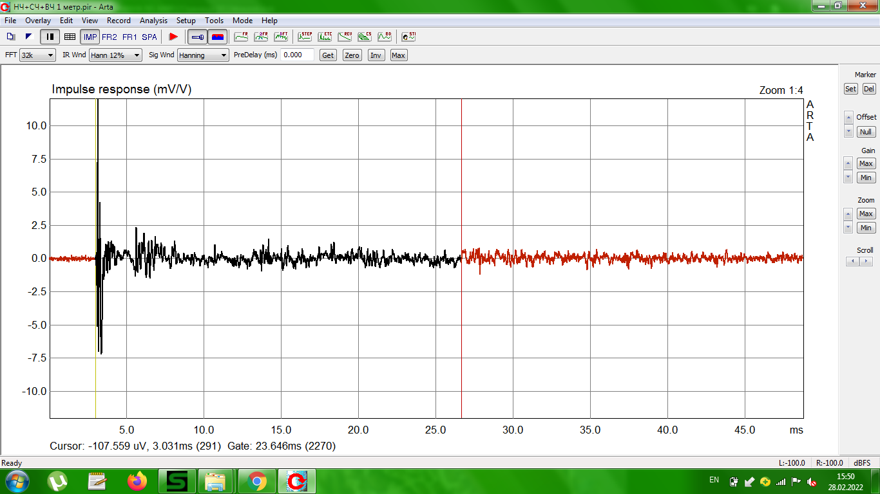The height and width of the screenshot is (494, 880).
Task: Click the DFT frequency response icon
Action: [282, 37]
